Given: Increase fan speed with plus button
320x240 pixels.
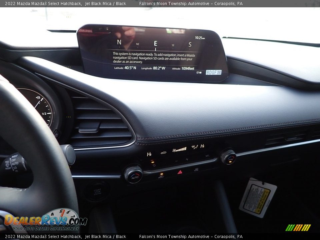Looking at the screenshot, I should (187, 159).
